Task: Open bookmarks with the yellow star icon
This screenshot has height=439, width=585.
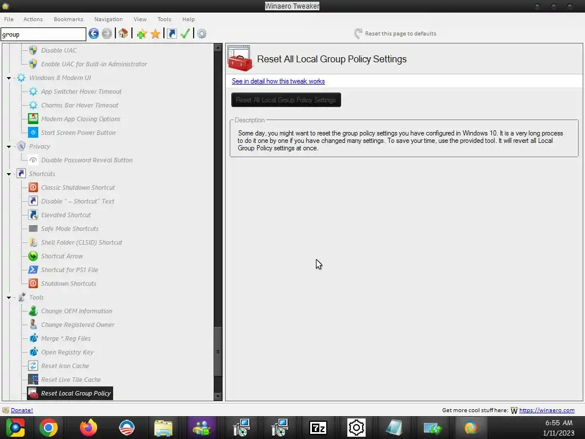Action: tap(155, 34)
